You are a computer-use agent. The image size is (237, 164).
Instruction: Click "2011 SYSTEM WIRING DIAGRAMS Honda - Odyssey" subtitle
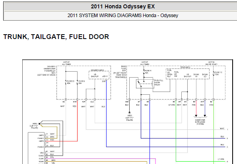pyautogui.click(x=123, y=16)
